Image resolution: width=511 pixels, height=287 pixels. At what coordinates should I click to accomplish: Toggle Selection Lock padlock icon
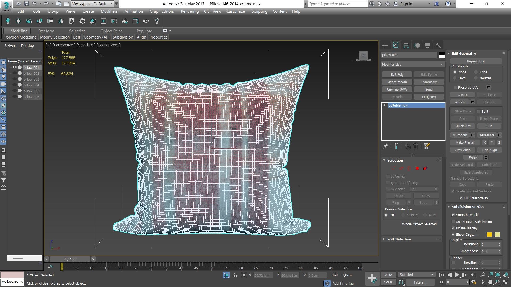[x=235, y=275]
